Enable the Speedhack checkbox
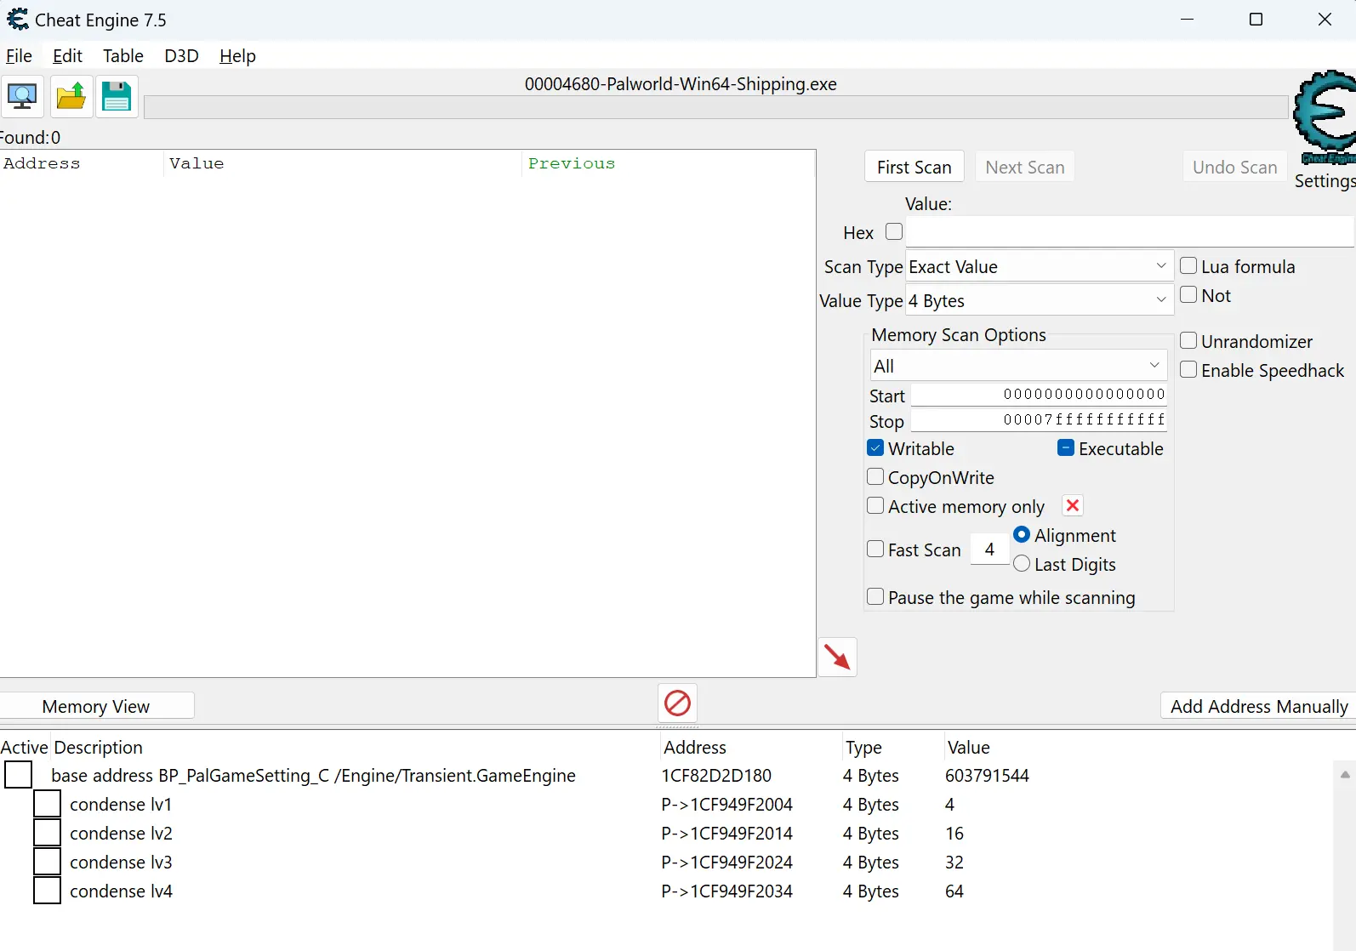 pos(1188,370)
